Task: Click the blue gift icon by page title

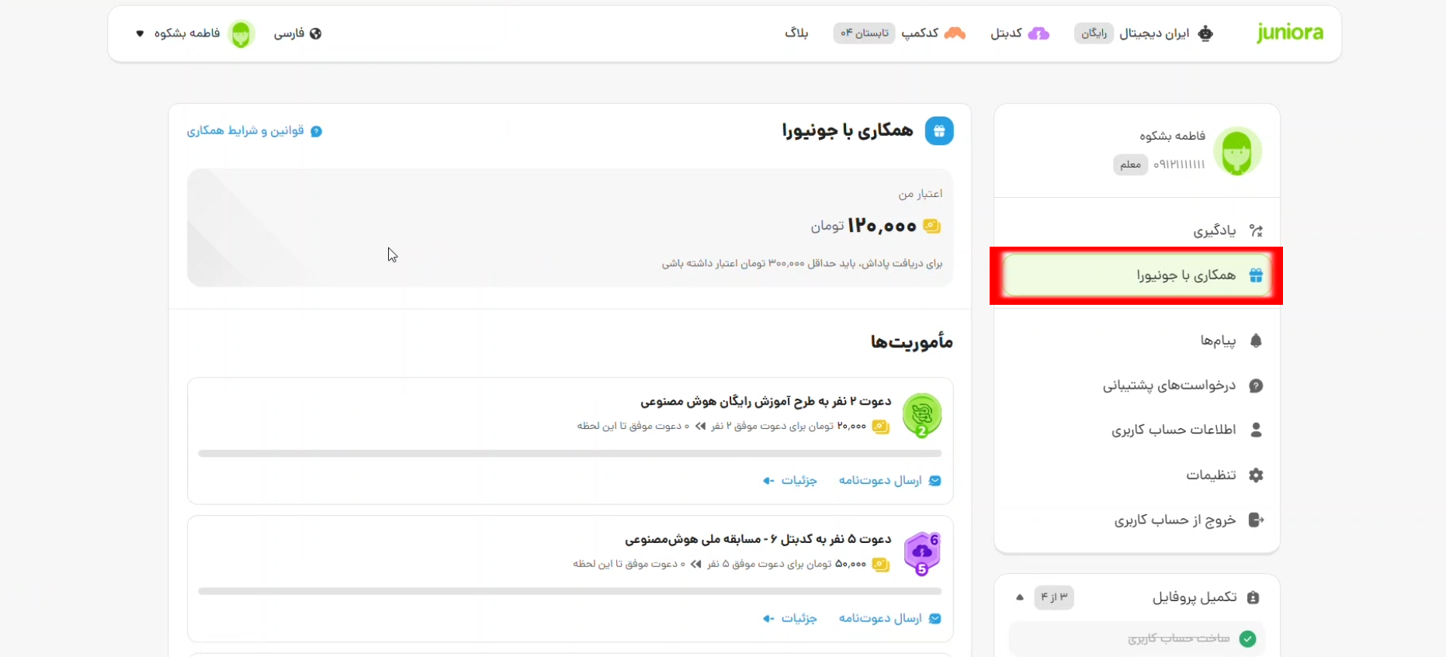Action: (x=939, y=131)
